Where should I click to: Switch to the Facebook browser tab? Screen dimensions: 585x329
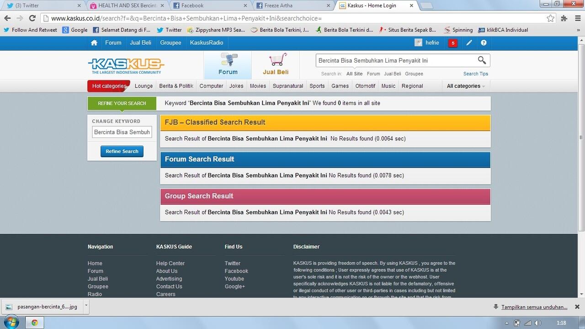point(209,5)
